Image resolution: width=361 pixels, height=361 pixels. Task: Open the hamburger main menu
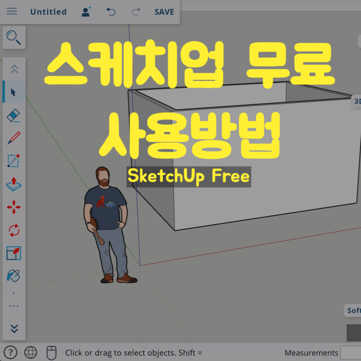pos(12,11)
